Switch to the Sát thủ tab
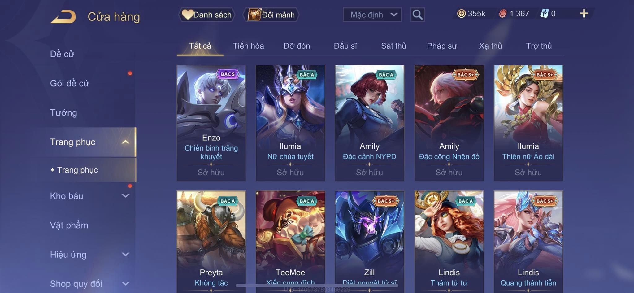 (393, 46)
